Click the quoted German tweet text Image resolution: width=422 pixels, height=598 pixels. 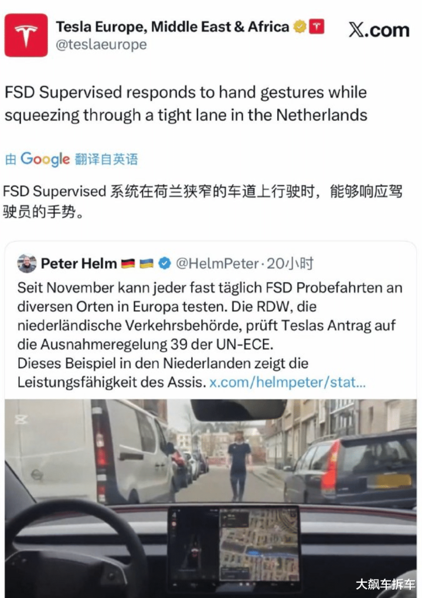pos(210,335)
